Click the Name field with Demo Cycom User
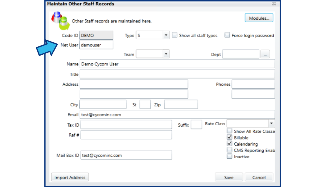 (x=177, y=64)
